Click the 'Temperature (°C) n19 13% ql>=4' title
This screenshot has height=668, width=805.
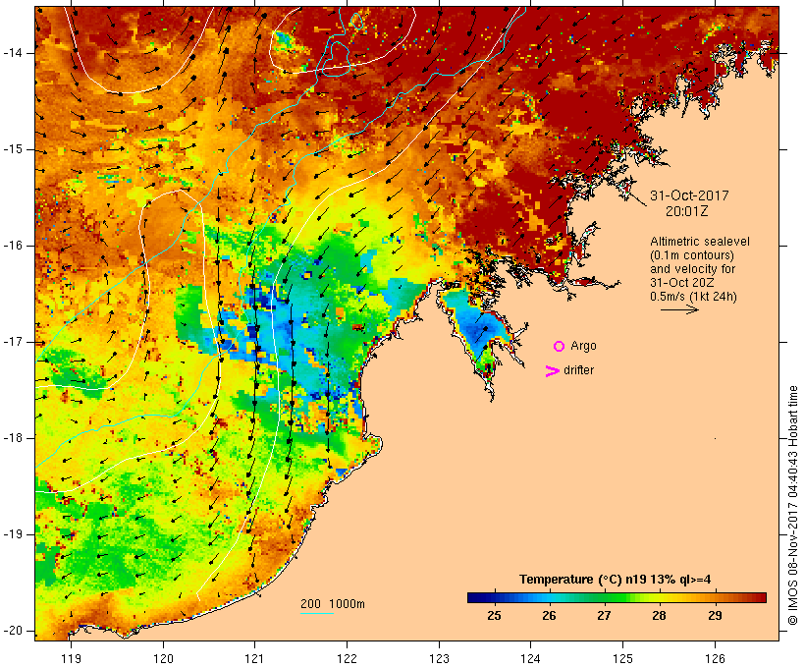coord(616,580)
